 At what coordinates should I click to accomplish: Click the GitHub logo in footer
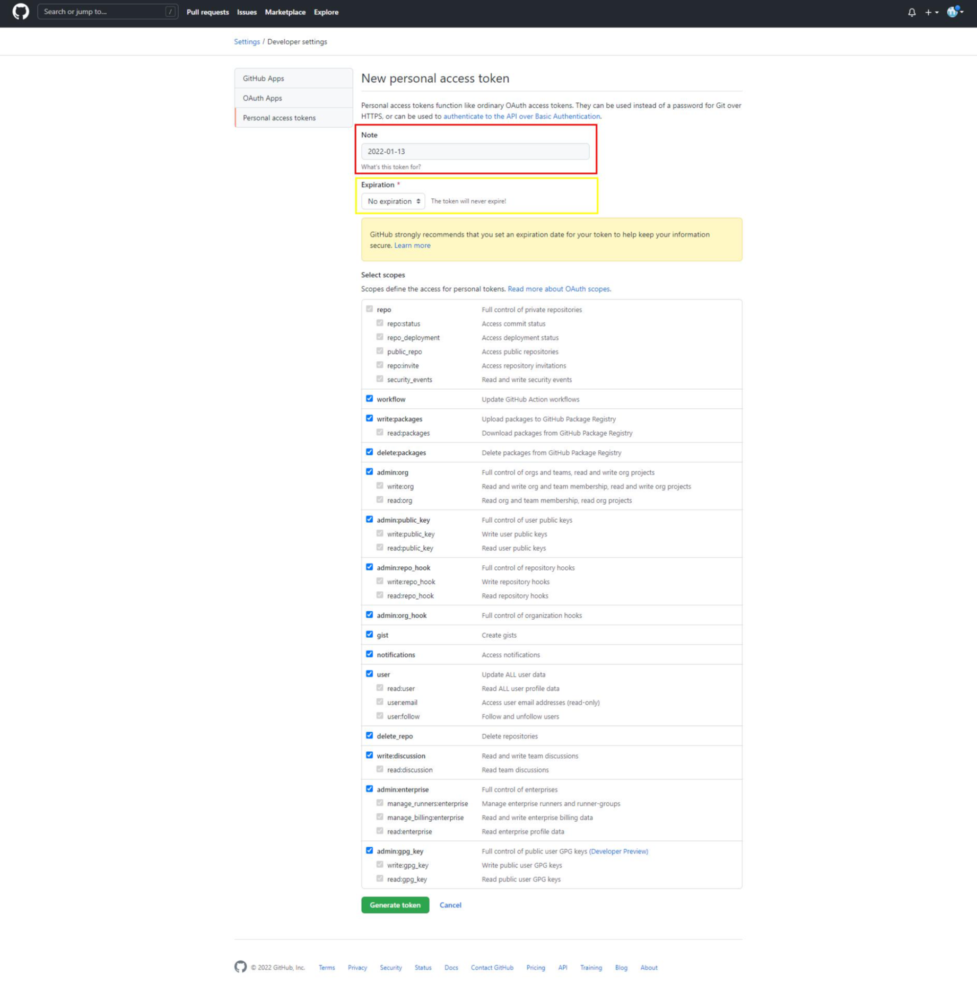240,967
